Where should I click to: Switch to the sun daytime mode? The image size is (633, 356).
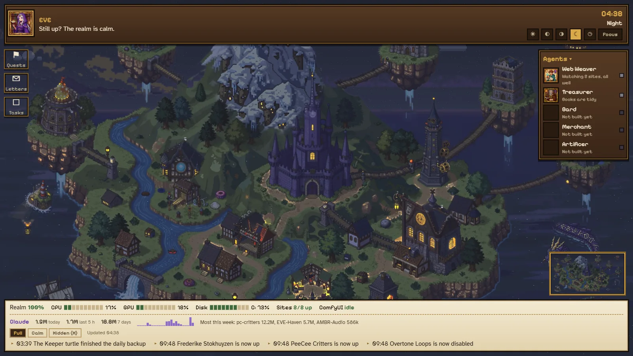click(533, 34)
